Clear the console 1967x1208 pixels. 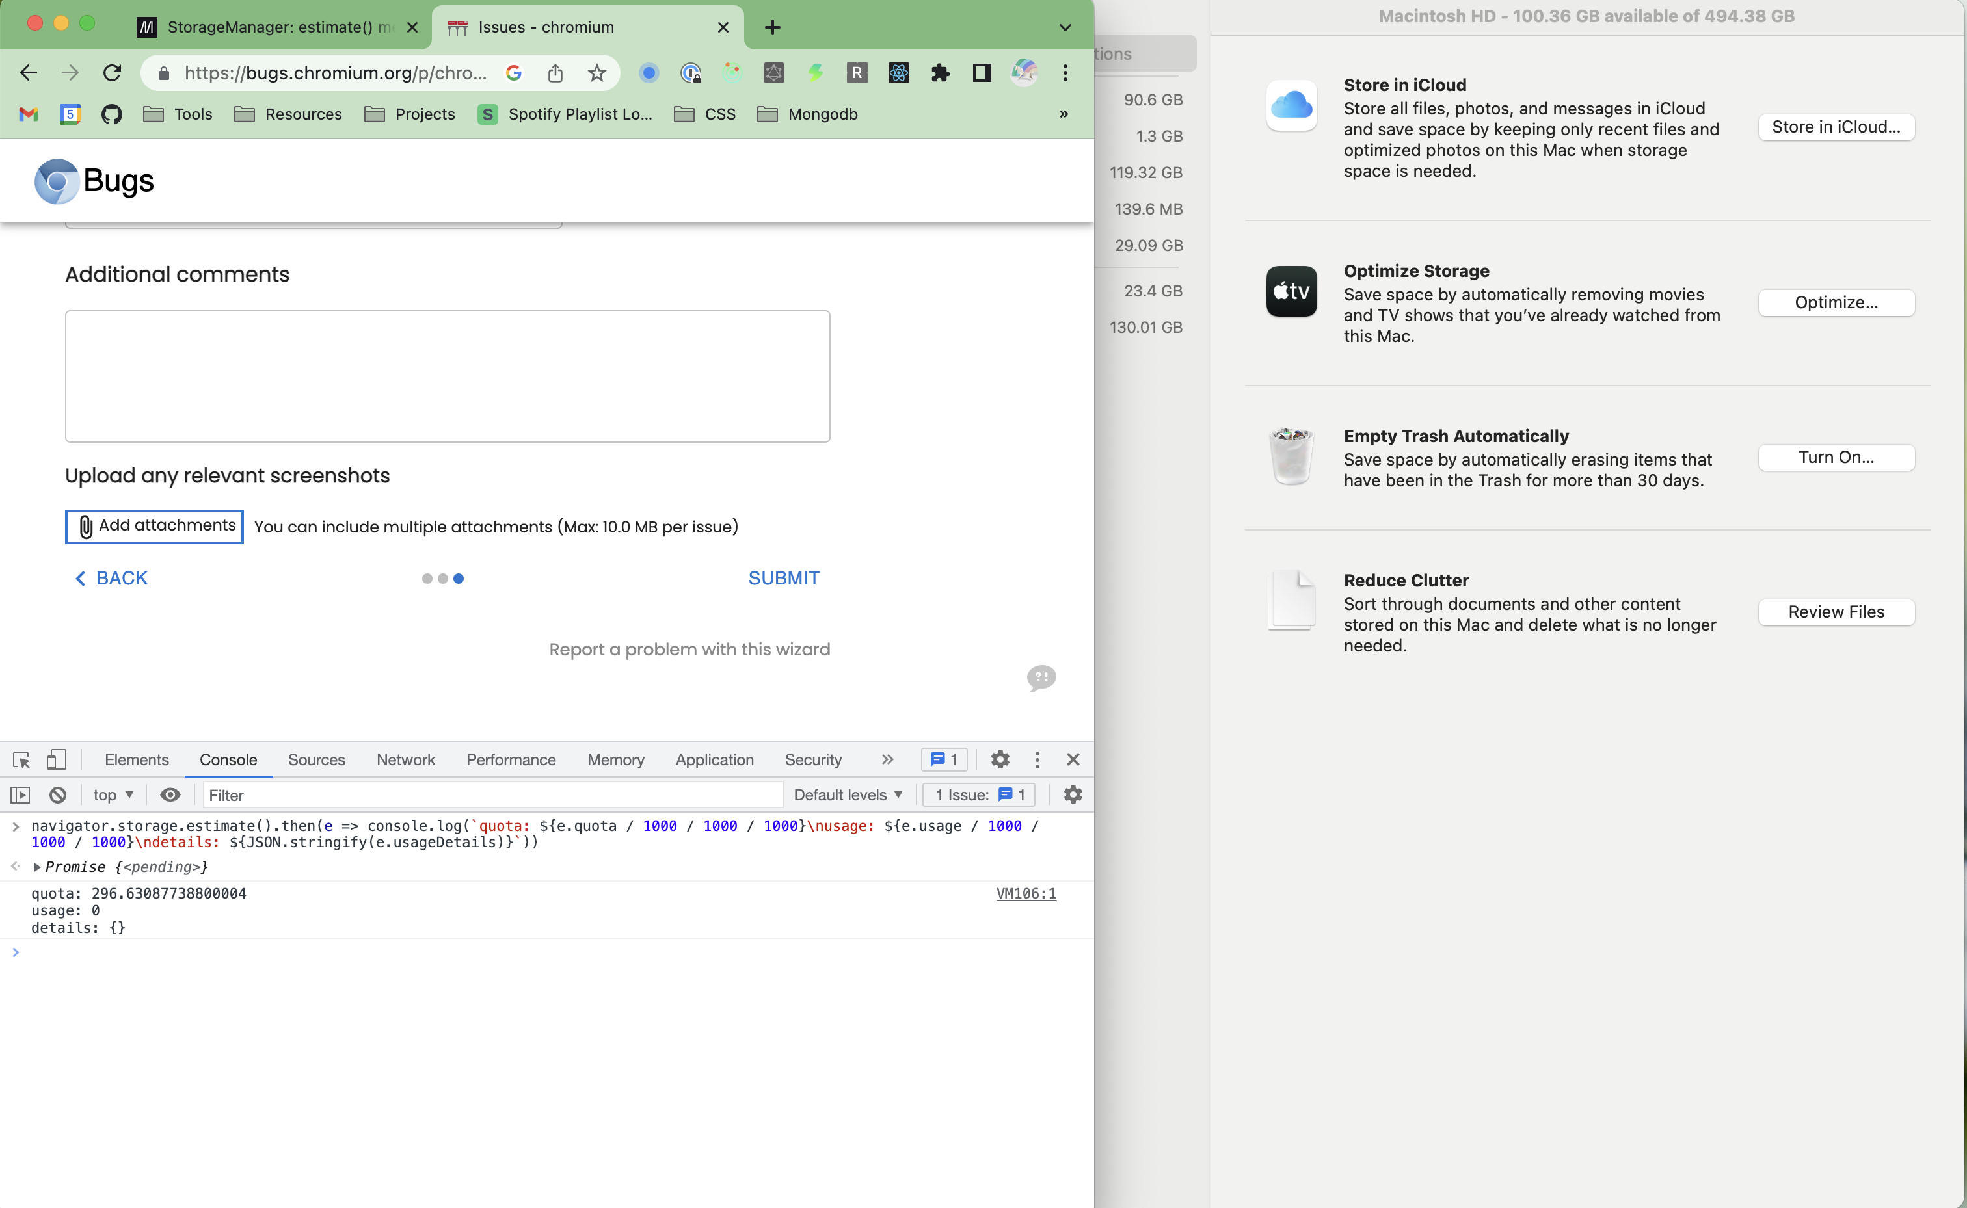[57, 795]
